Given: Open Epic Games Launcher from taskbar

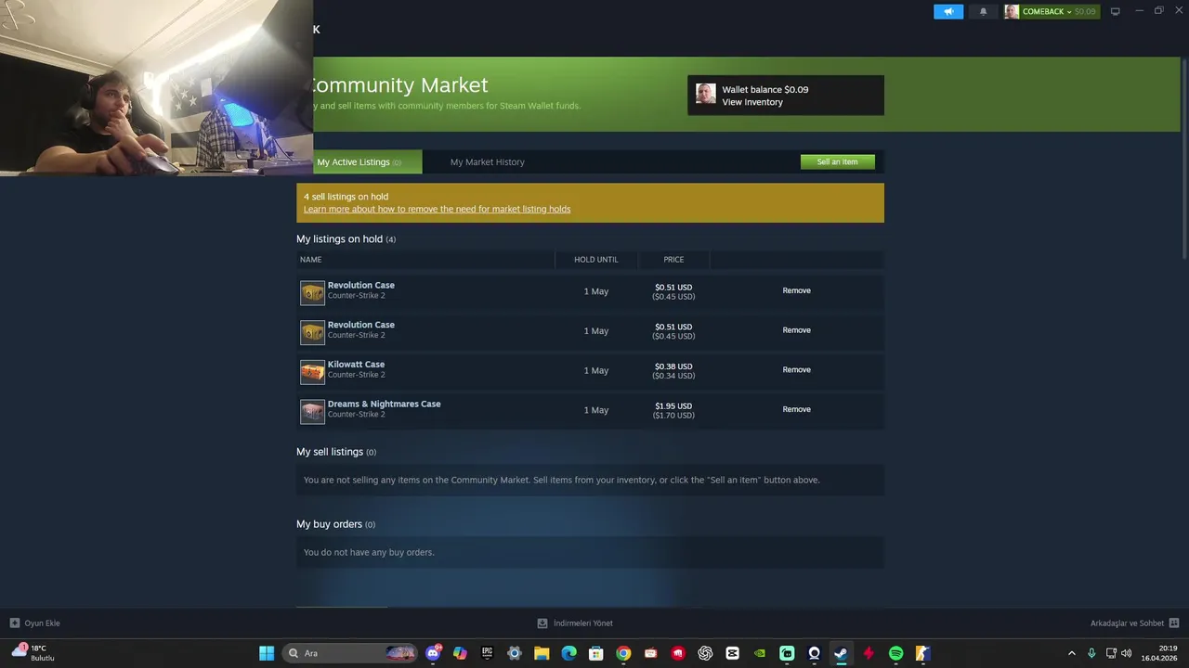Looking at the screenshot, I should tap(487, 653).
